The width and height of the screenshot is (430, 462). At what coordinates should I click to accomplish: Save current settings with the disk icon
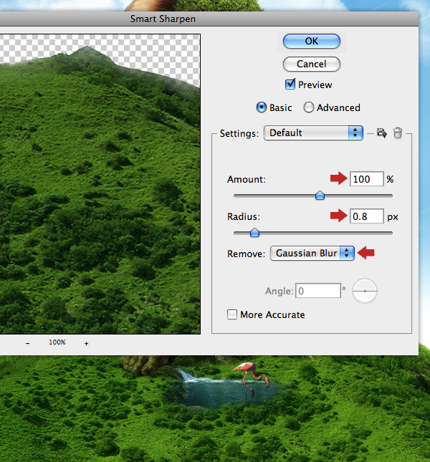coord(382,133)
